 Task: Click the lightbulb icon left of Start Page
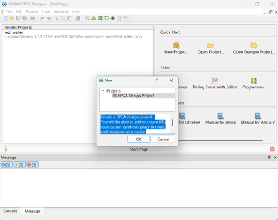(6, 149)
